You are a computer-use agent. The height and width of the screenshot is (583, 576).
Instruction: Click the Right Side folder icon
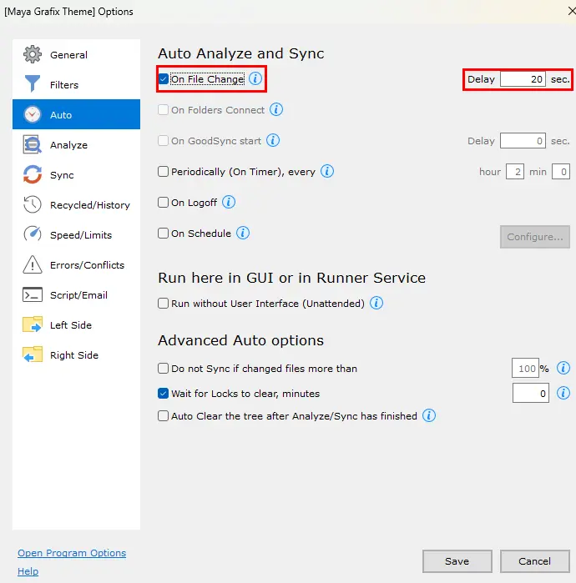click(33, 354)
